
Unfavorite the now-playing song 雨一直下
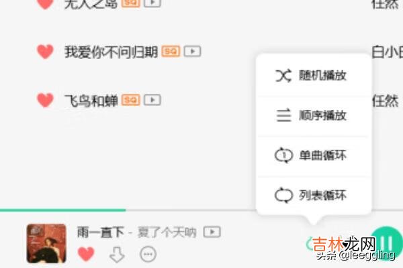(86, 254)
